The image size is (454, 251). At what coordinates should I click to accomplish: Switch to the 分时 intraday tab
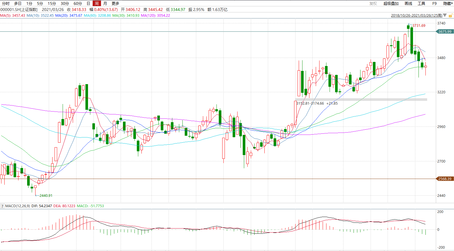point(6,3)
